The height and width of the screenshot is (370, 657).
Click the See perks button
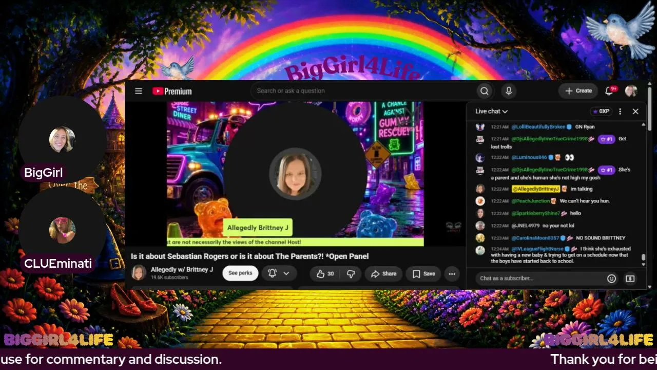240,273
